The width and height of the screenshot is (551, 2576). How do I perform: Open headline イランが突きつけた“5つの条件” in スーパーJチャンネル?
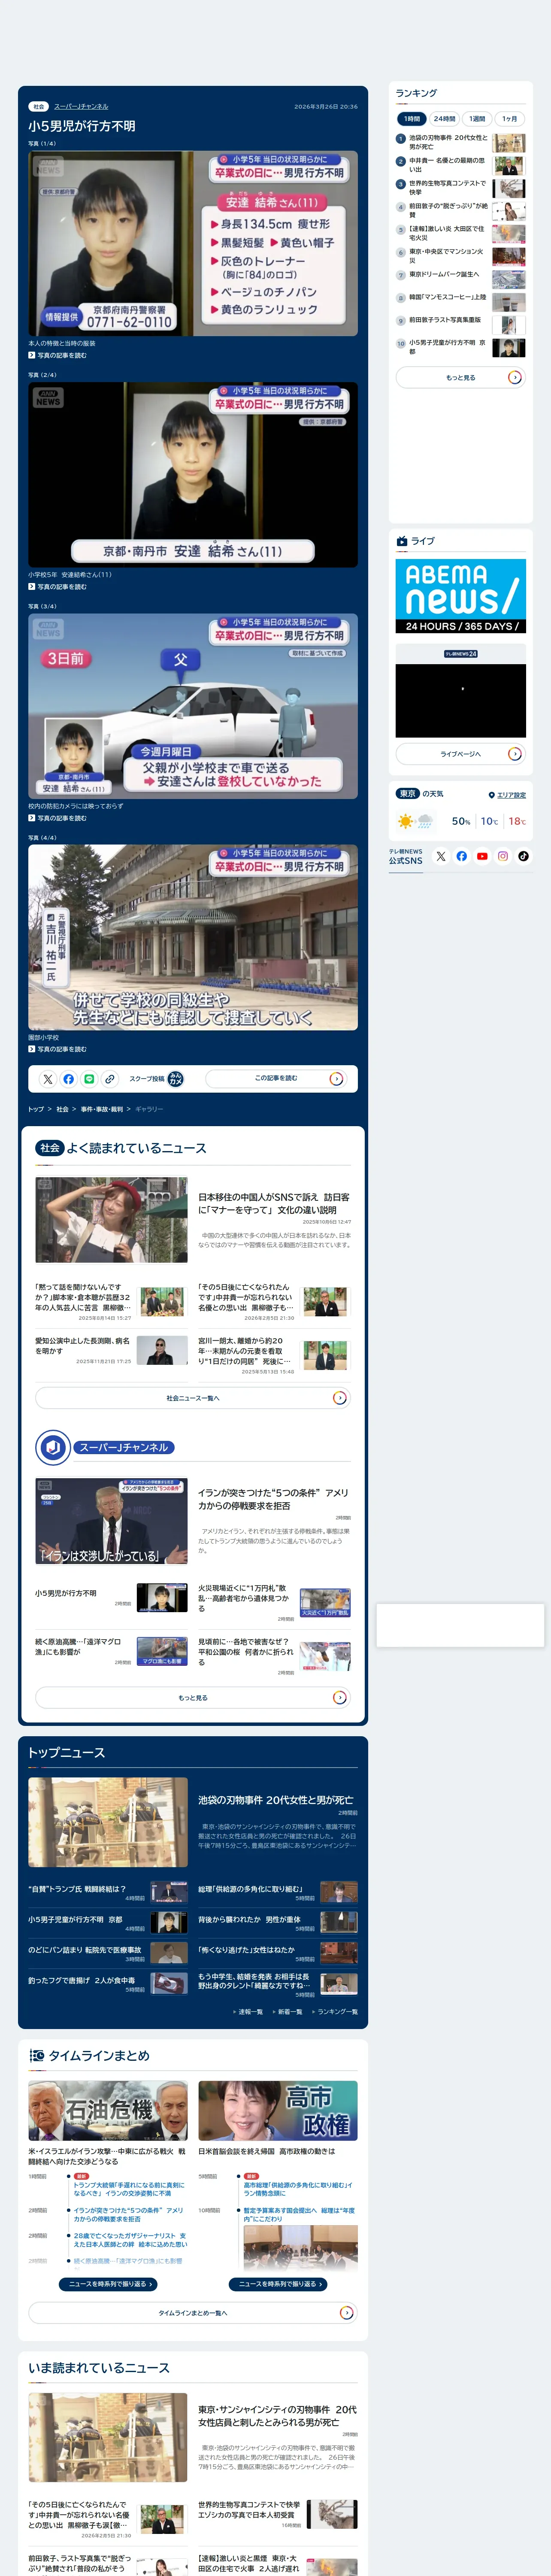coord(274,1499)
